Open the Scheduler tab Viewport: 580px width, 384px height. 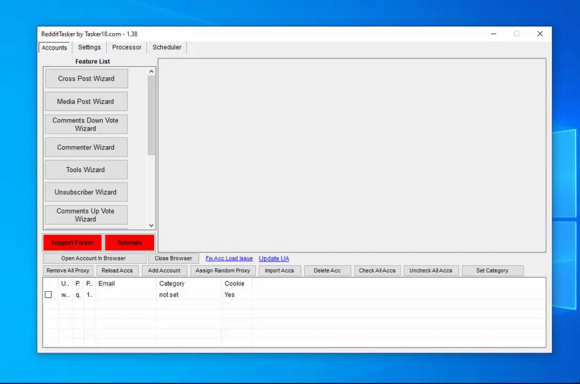(167, 48)
